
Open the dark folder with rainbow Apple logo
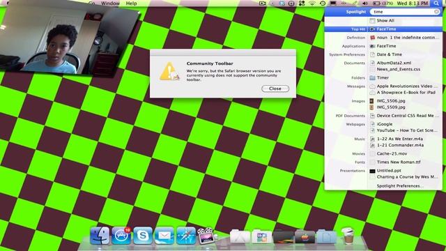point(305,236)
